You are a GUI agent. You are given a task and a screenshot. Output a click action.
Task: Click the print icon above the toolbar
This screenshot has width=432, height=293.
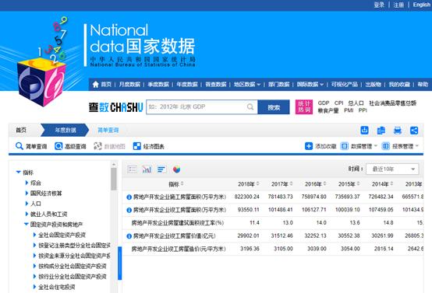click(398, 130)
